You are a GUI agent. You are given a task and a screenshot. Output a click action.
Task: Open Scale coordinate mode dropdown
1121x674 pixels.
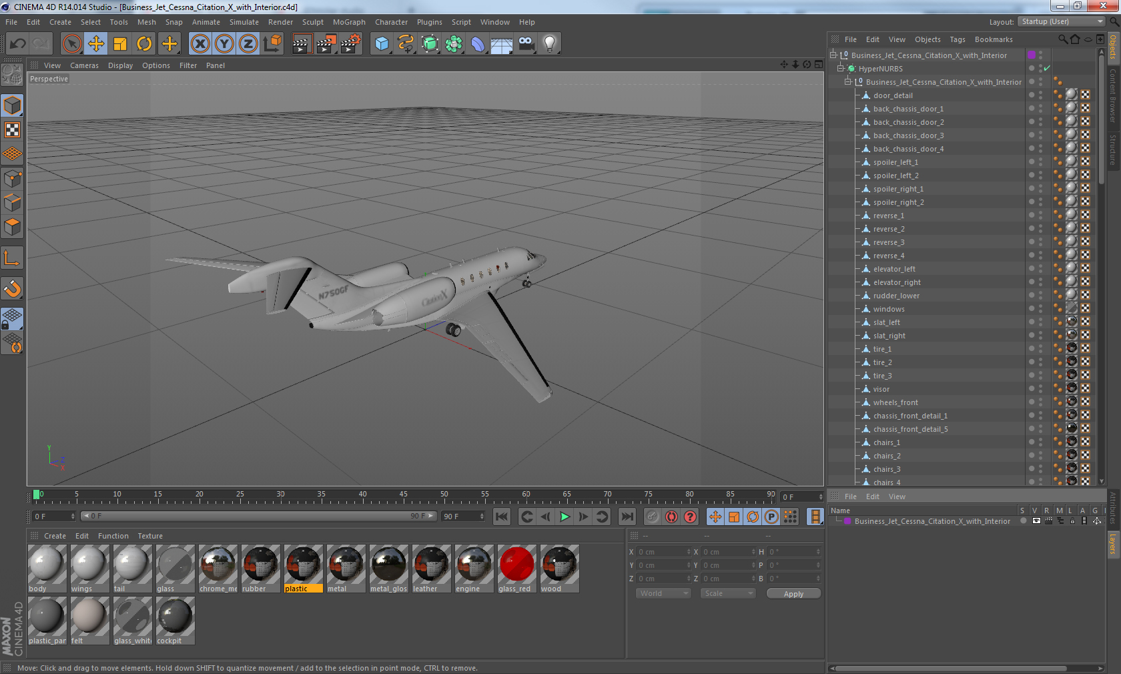coord(728,593)
